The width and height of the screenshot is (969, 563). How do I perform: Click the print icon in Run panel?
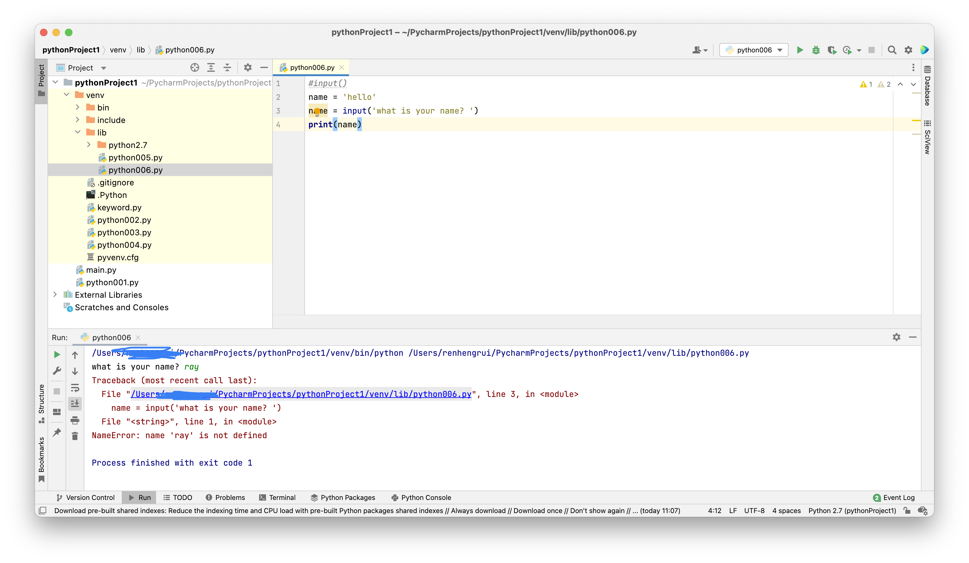(75, 420)
